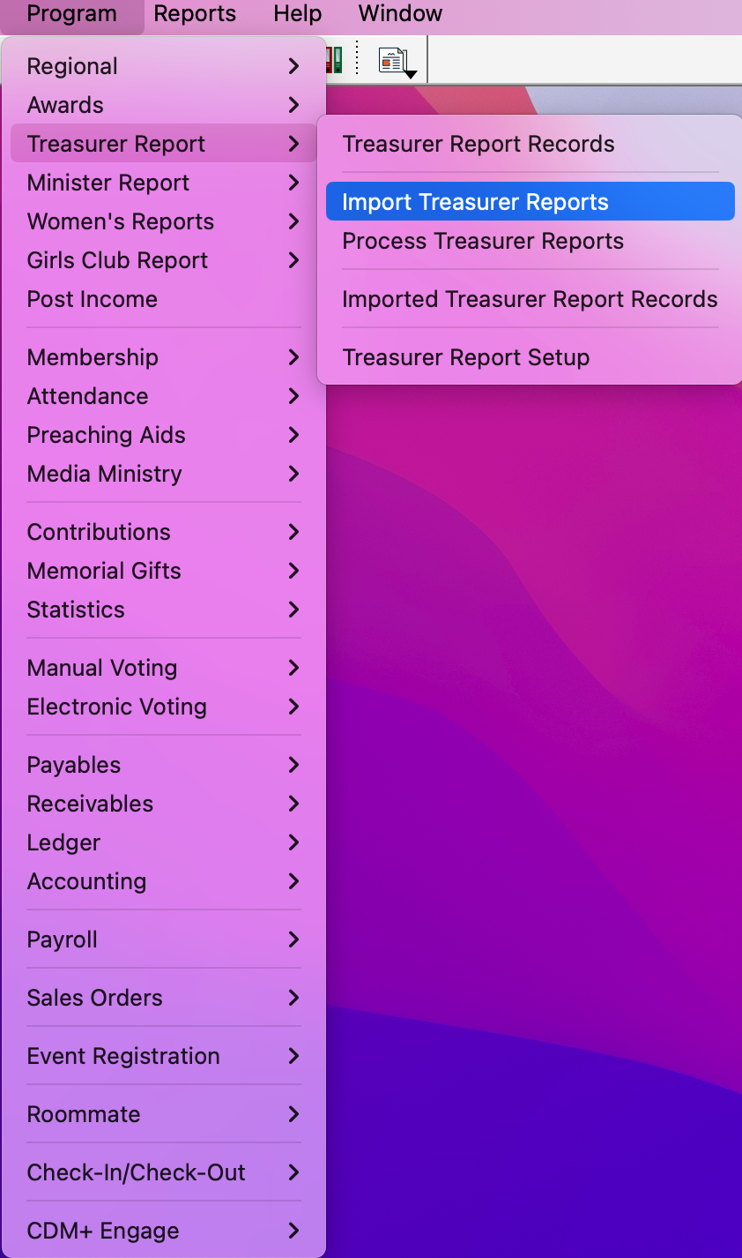Open the Payroll submenu chevron
This screenshot has height=1258, width=742.
pyautogui.click(x=294, y=940)
